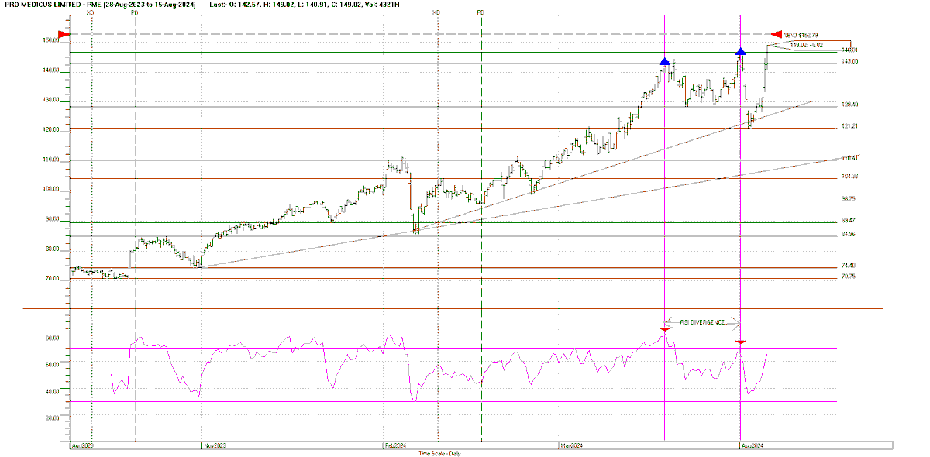930x457 pixels.
Task: Click the Aug2024 date axis label
Action: click(x=753, y=446)
